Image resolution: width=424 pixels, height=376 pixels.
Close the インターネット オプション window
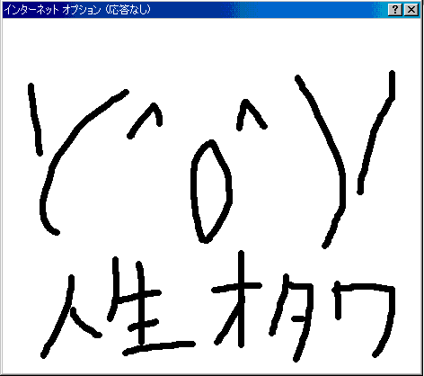click(411, 10)
